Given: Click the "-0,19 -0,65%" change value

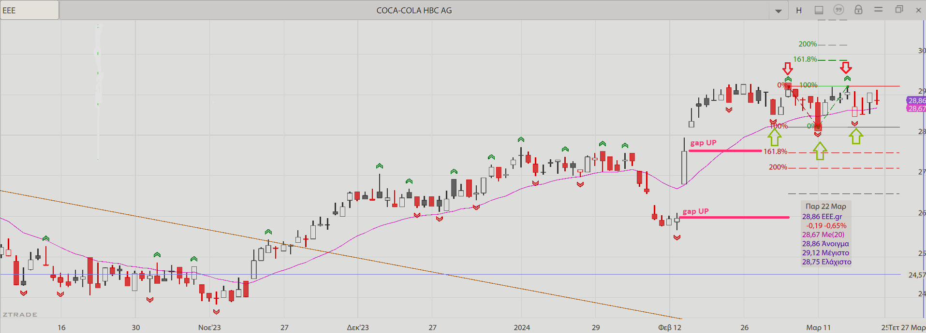Looking at the screenshot, I should pos(826,226).
